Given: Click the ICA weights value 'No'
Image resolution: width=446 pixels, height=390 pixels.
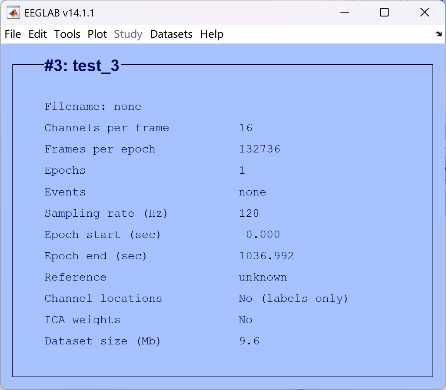Looking at the screenshot, I should click(246, 320).
